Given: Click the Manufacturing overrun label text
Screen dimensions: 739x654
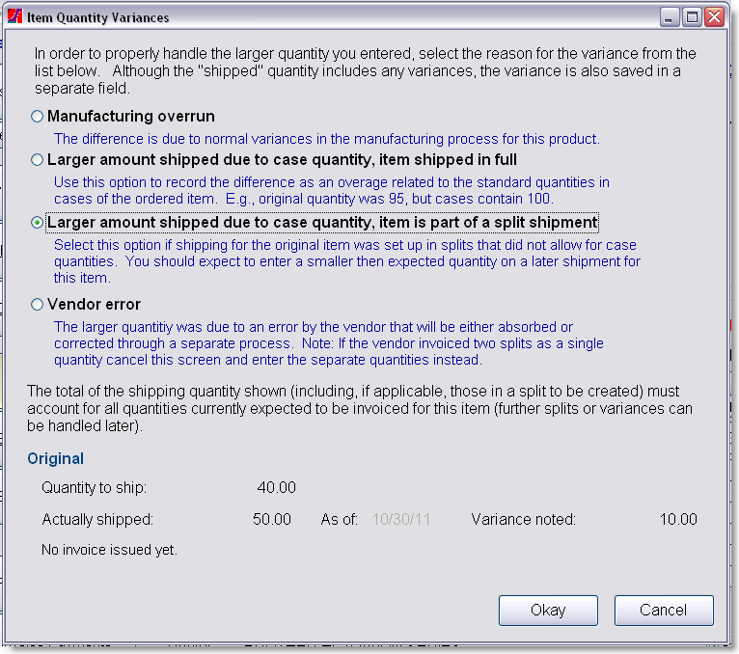Looking at the screenshot, I should coord(131,116).
